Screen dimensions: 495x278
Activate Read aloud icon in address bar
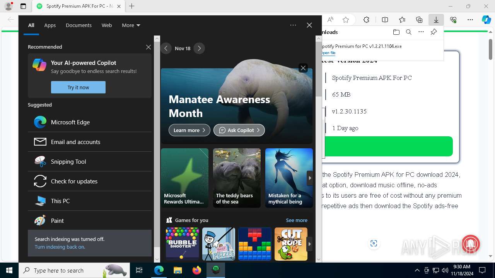pyautogui.click(x=330, y=20)
